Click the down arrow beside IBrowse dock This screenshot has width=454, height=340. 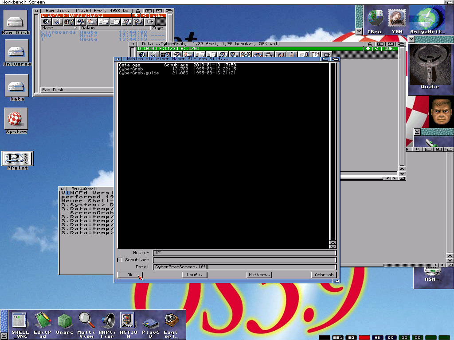tap(359, 31)
